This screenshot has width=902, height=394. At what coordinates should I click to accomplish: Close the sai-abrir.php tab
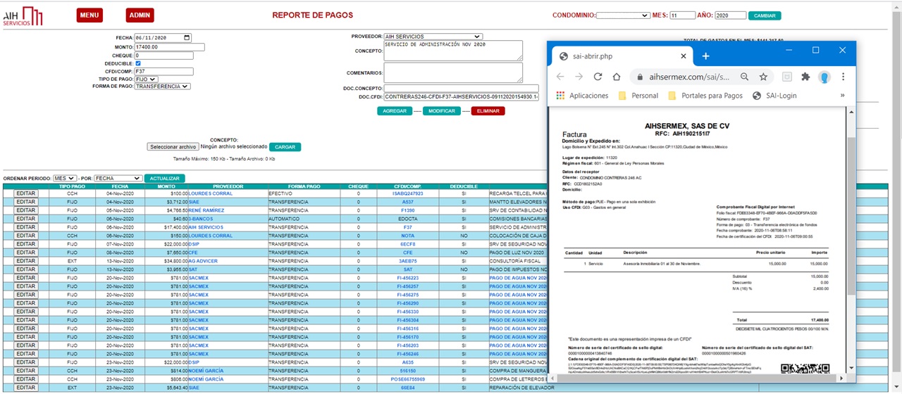tap(684, 56)
